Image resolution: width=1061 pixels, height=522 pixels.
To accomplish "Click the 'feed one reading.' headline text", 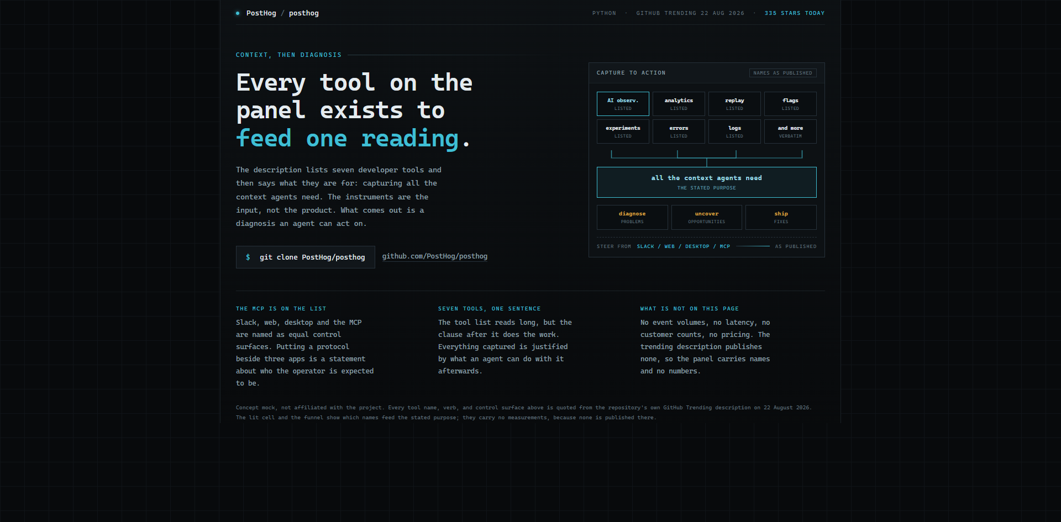I will pyautogui.click(x=353, y=139).
